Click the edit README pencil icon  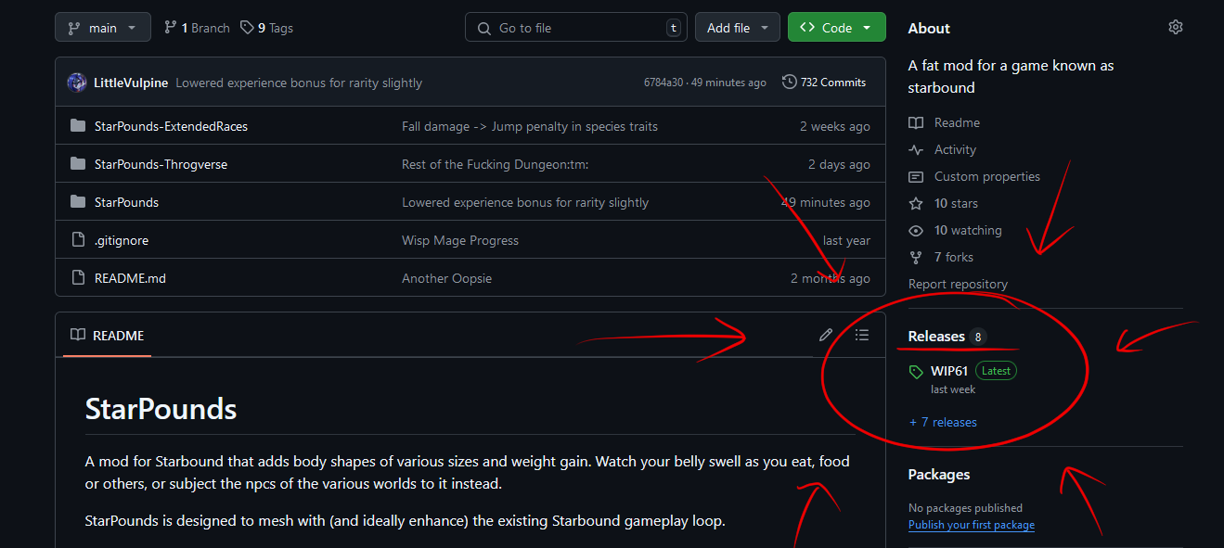pyautogui.click(x=826, y=335)
